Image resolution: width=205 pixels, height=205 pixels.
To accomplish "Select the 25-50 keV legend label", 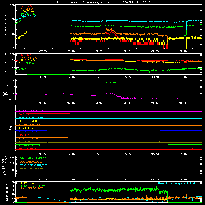I will (28, 14).
